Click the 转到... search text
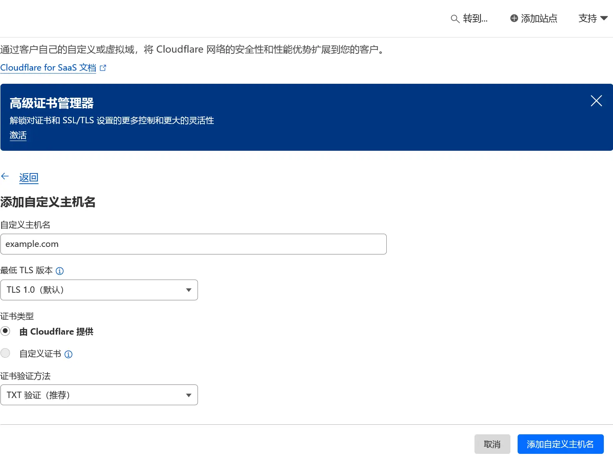The width and height of the screenshot is (613, 473). coord(475,18)
